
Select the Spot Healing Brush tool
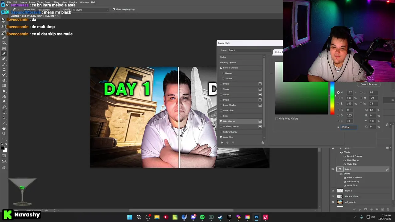pos(4,59)
